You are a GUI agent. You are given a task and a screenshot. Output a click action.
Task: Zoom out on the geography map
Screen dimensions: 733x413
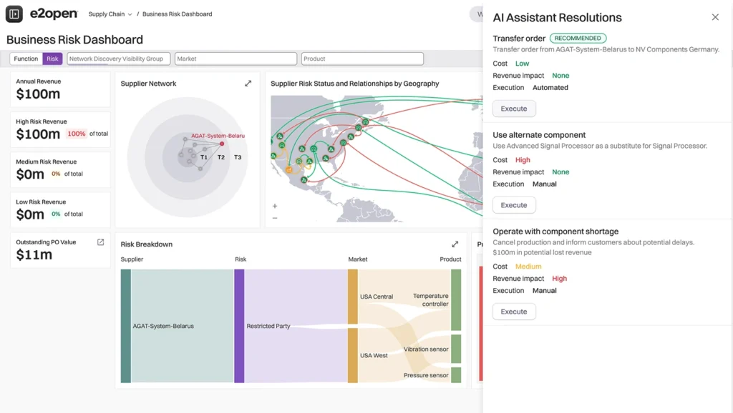(x=275, y=218)
